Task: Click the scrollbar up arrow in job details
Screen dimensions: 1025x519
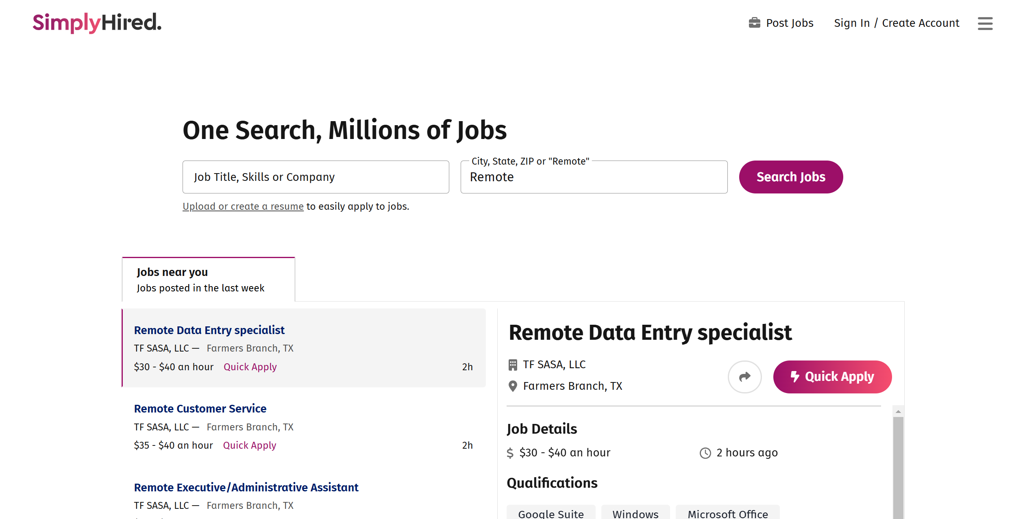Action: (898, 412)
